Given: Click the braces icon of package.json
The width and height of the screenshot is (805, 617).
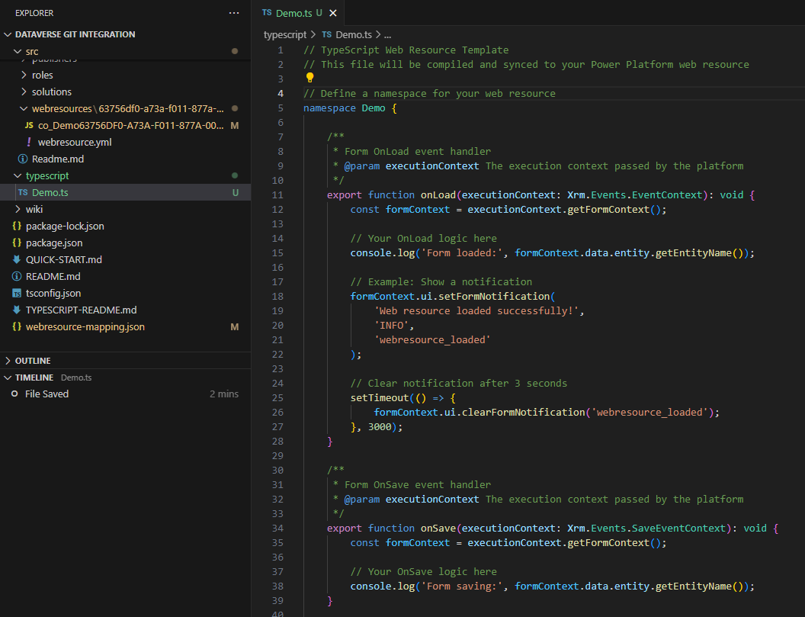Looking at the screenshot, I should (x=17, y=243).
